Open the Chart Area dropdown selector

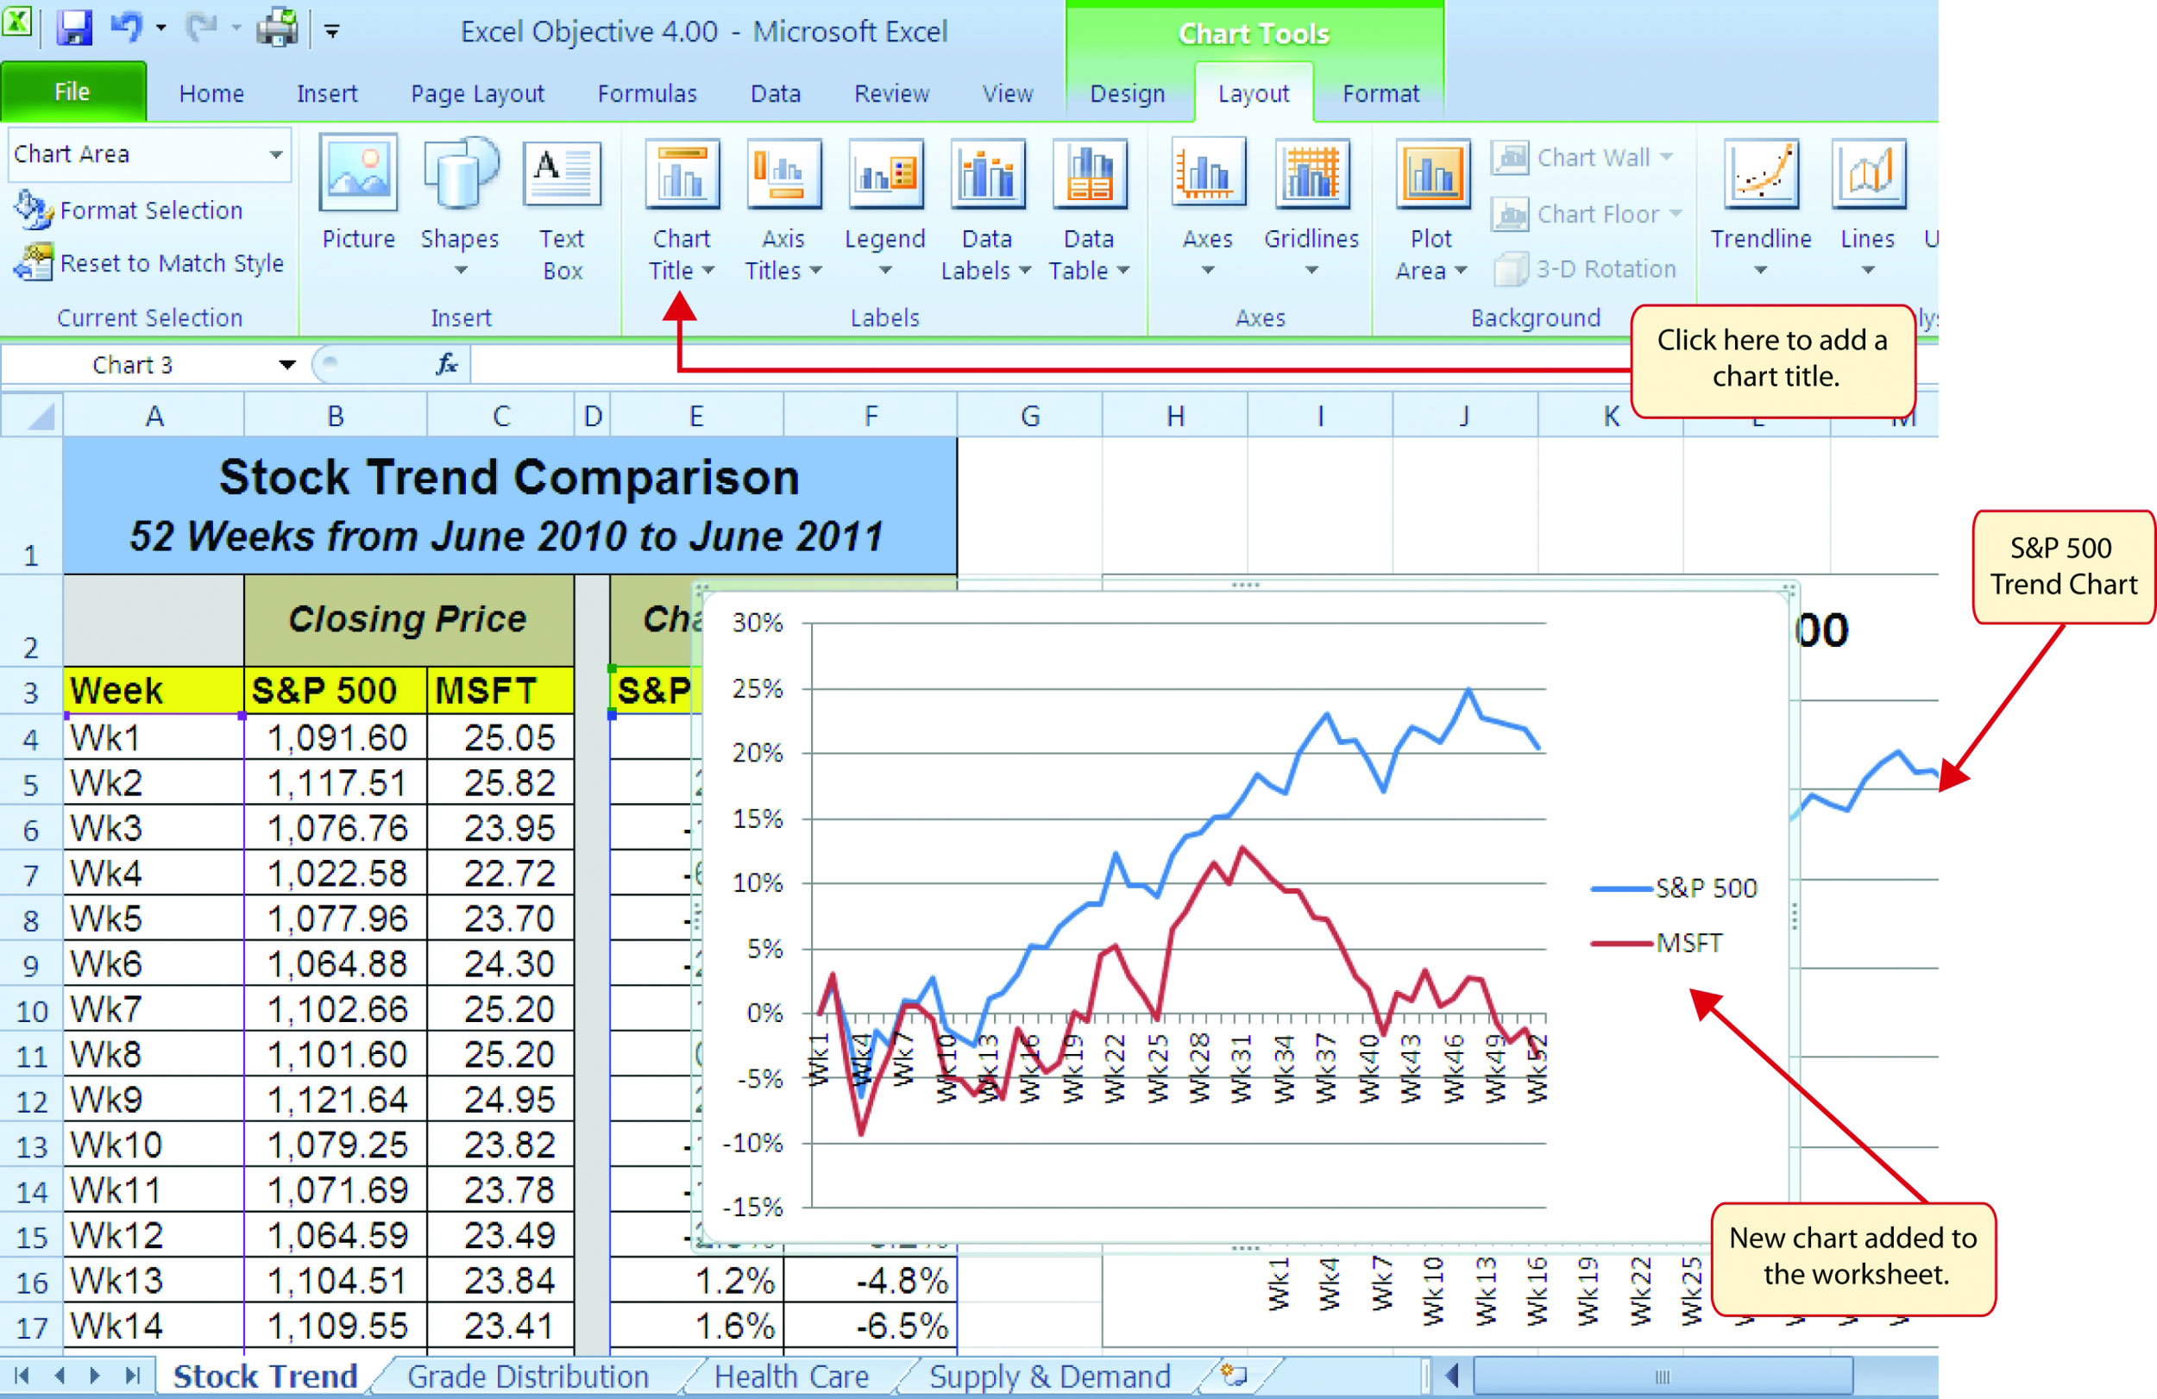(x=279, y=153)
